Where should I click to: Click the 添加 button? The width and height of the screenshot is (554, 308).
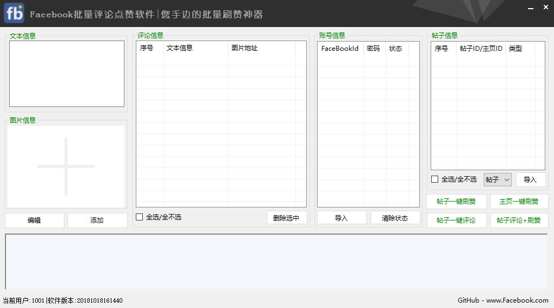pos(97,220)
